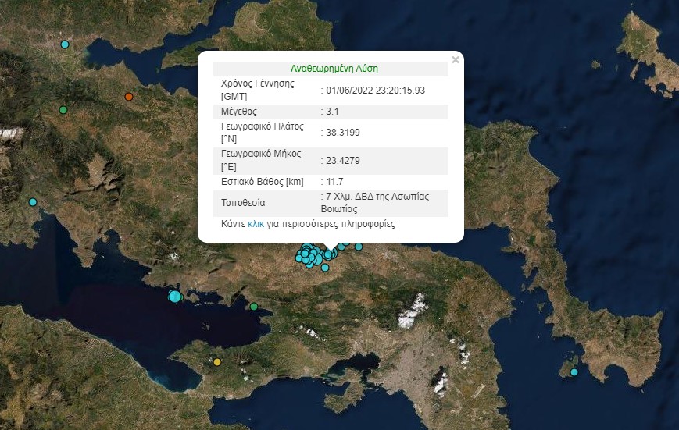Viewport: 679px width, 430px height.
Task: Click the cyan marker on the small island
Action: [574, 372]
